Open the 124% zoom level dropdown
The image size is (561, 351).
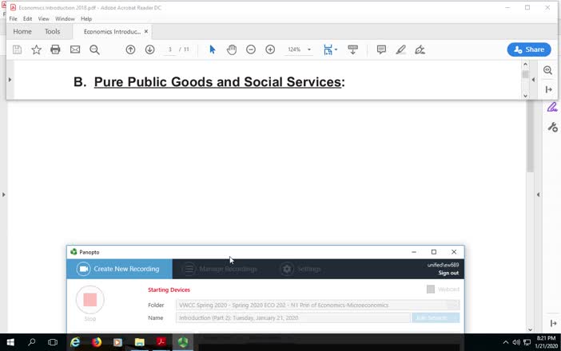point(309,49)
